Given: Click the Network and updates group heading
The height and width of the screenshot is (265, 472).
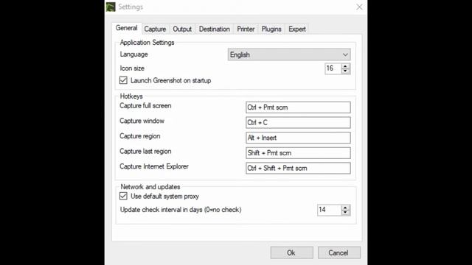Looking at the screenshot, I should click(150, 187).
